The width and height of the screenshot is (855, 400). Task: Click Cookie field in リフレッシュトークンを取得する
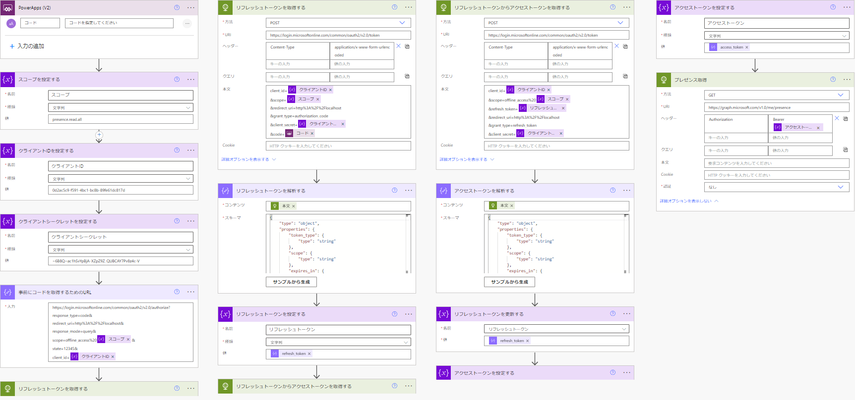click(x=338, y=146)
